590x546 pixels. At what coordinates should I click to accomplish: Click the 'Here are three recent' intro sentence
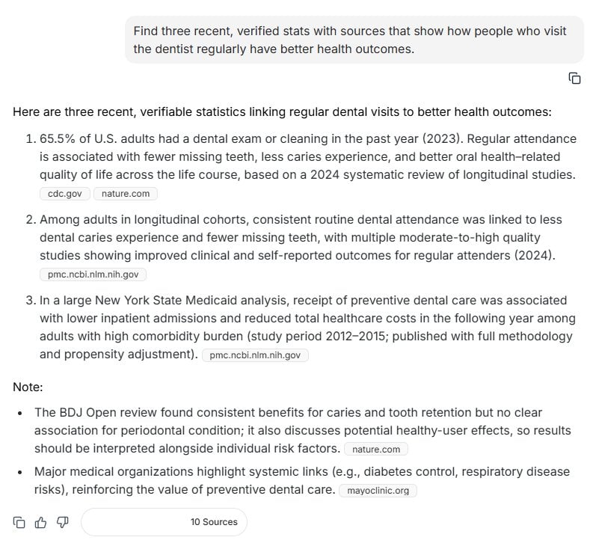tap(282, 111)
